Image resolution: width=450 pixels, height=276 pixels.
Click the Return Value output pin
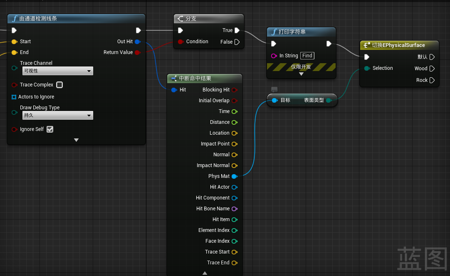tap(137, 52)
